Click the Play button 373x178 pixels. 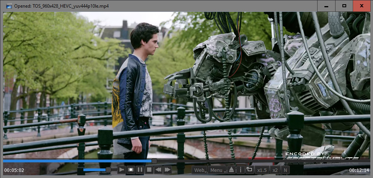coord(121,170)
